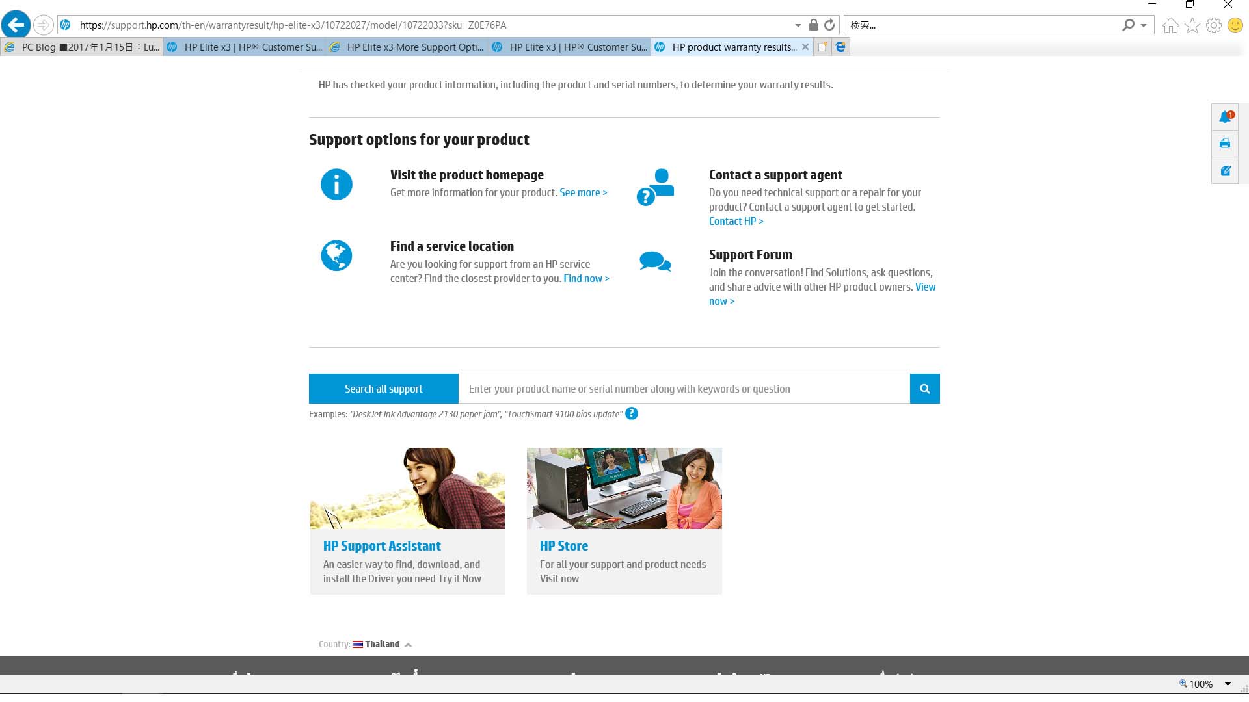Click the browser address bar URL
Image resolution: width=1249 pixels, height=702 pixels.
tap(293, 25)
